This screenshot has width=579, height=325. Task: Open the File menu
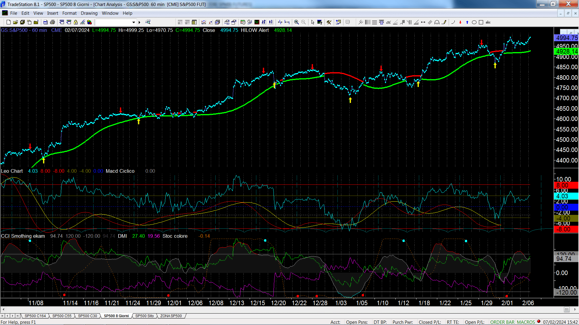click(14, 13)
